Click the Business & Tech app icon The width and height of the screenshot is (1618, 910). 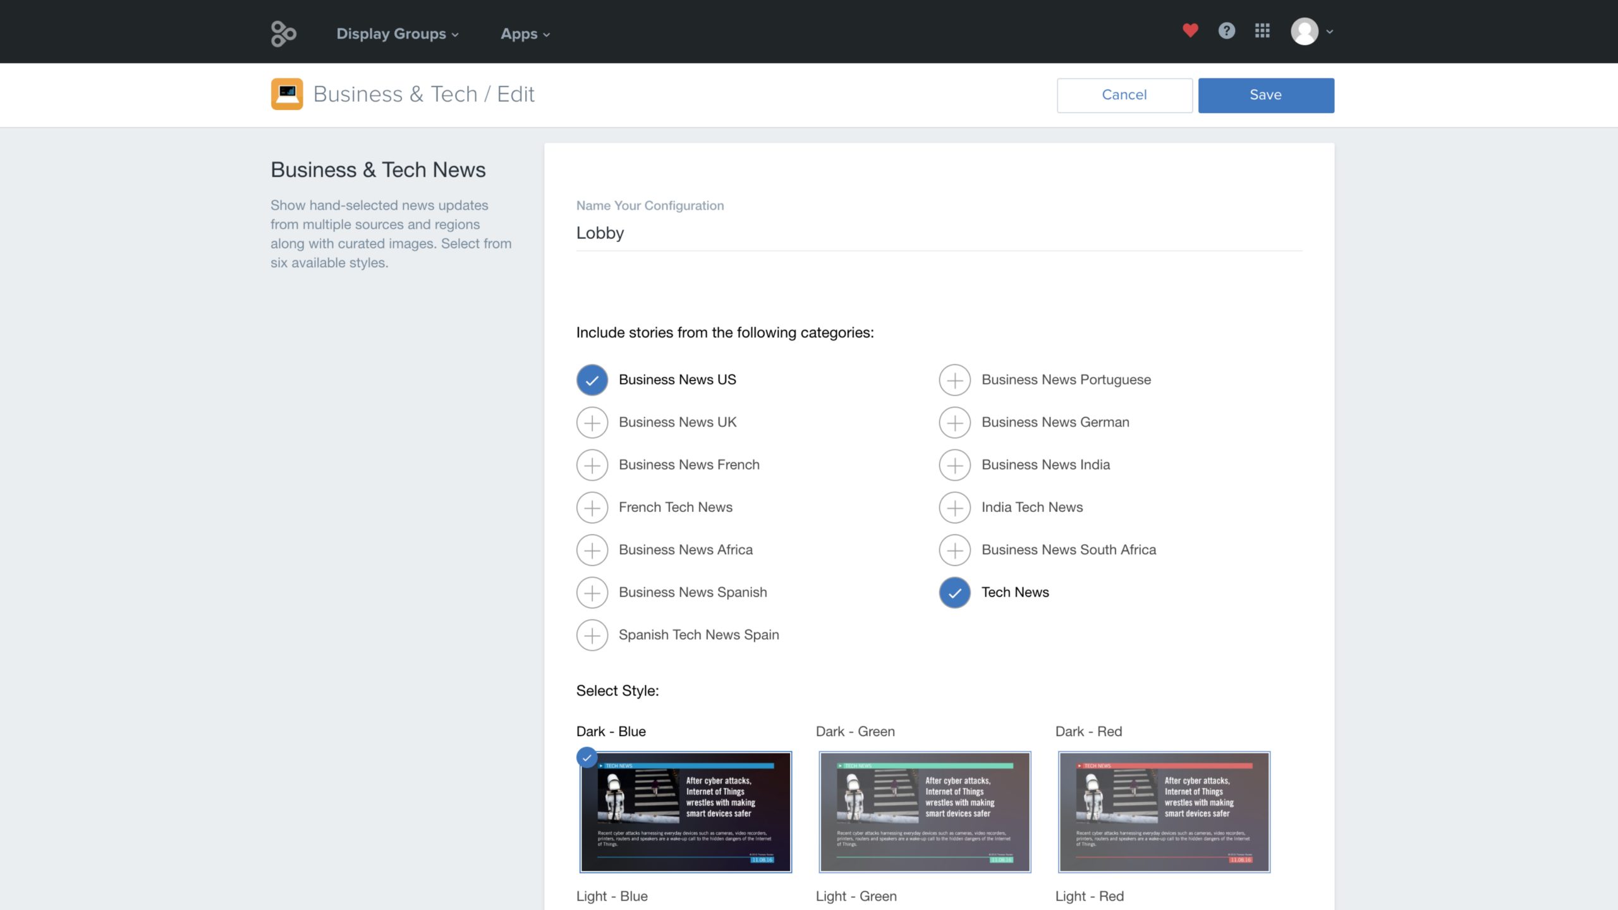(287, 94)
